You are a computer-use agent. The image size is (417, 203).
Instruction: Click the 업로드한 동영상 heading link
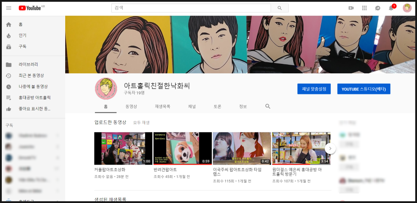111,122
